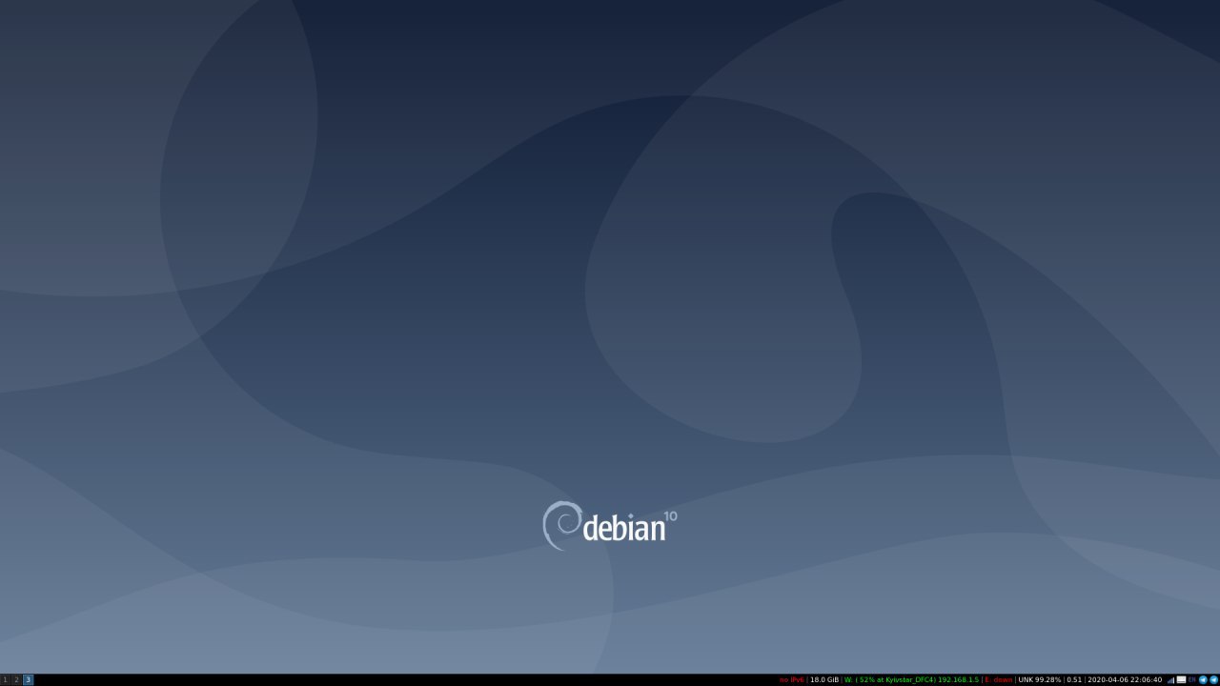Select the active workspace 3
Viewport: 1220px width, 686px height.
(28, 680)
